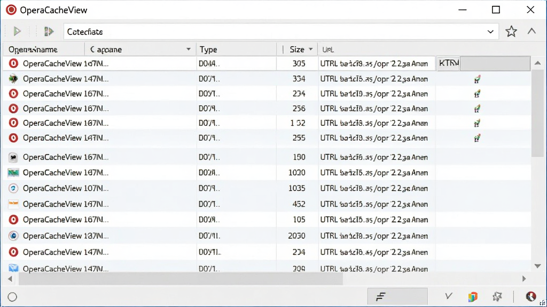Click the status bar button with lines symbol
Image resolution: width=547 pixels, height=307 pixels.
click(x=397, y=296)
